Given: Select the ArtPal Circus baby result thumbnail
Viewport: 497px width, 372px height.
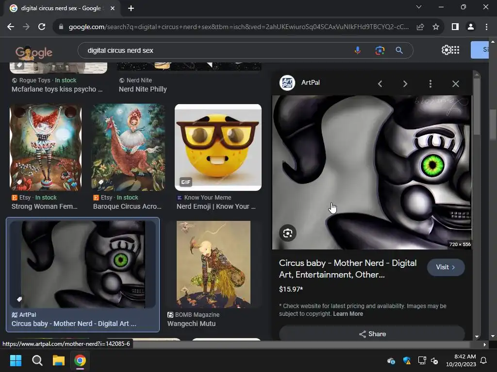Looking at the screenshot, I should click(83, 264).
